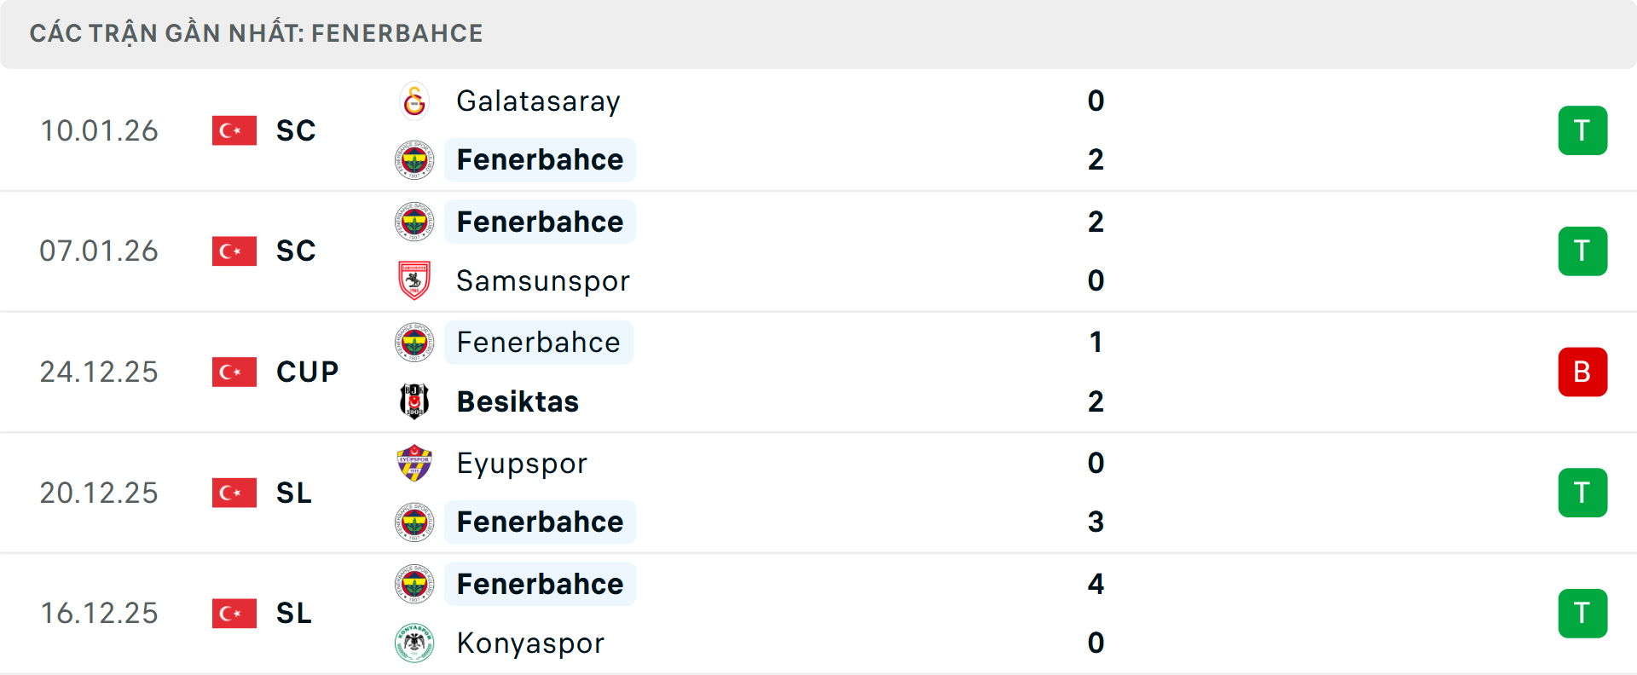Open the Konyaspor team link
1637x675 pixels.
(x=530, y=643)
